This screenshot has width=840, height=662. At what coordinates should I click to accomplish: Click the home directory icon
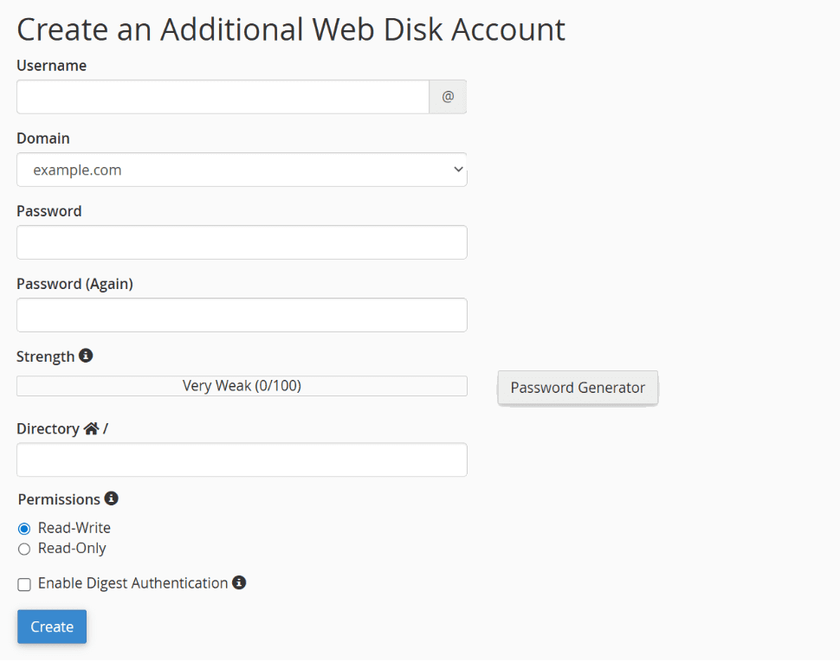pos(92,428)
